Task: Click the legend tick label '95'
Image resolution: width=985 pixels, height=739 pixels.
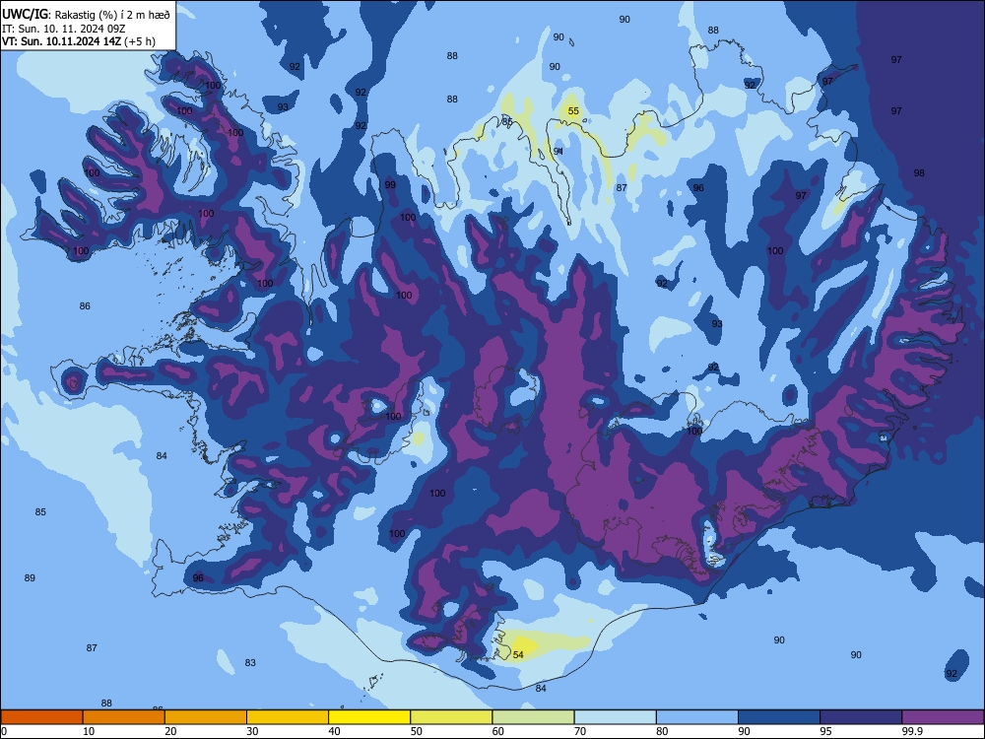Action: pos(826,731)
